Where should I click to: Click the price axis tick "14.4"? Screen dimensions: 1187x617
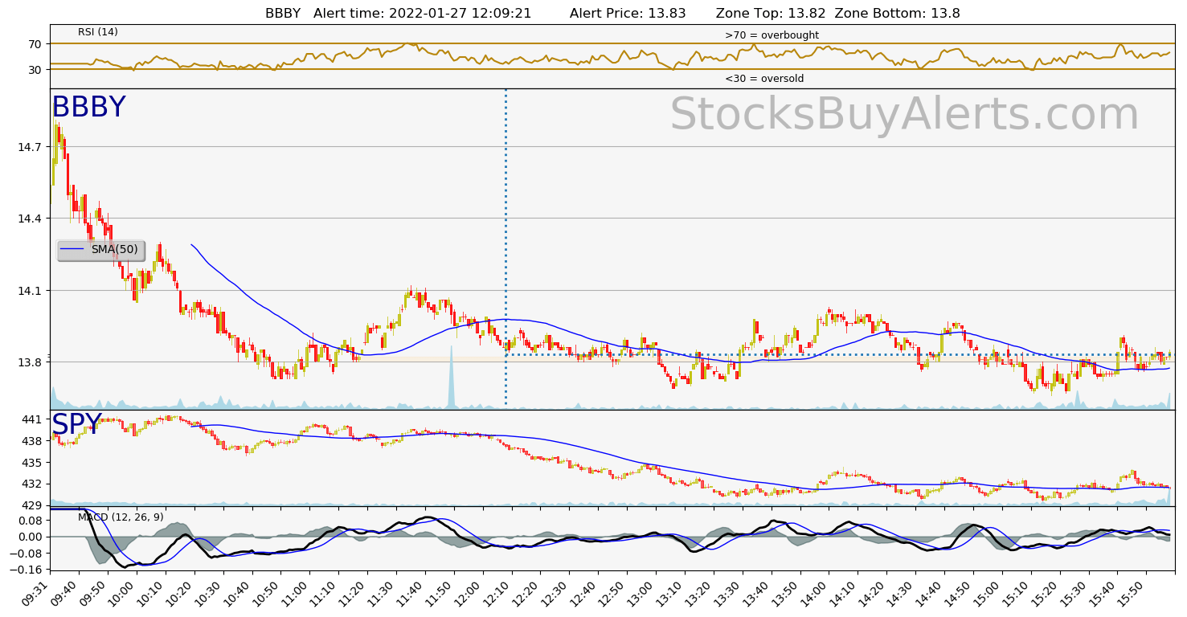click(x=29, y=219)
